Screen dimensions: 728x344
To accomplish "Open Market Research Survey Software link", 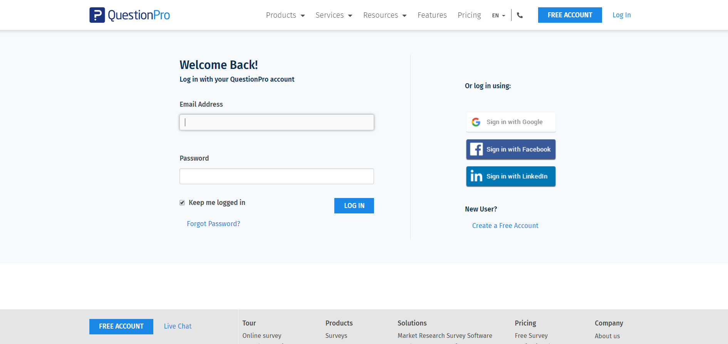I will click(x=445, y=336).
